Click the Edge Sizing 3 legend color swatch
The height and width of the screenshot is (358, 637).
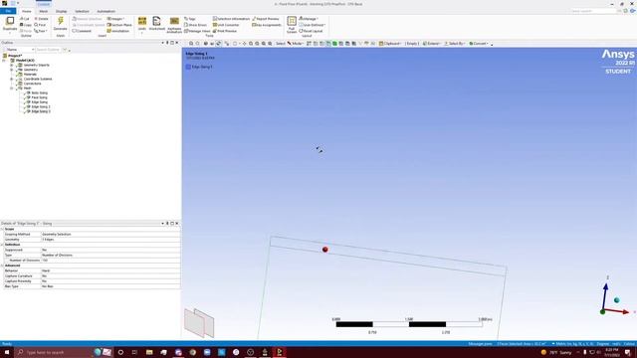click(188, 67)
